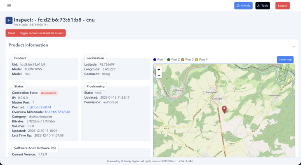Click the red location marker on map
Viewport: 301px width, 165px height.
224,109
